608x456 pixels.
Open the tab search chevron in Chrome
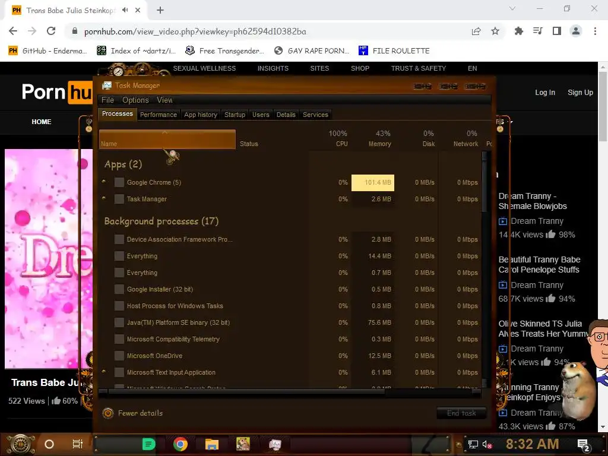coord(512,8)
